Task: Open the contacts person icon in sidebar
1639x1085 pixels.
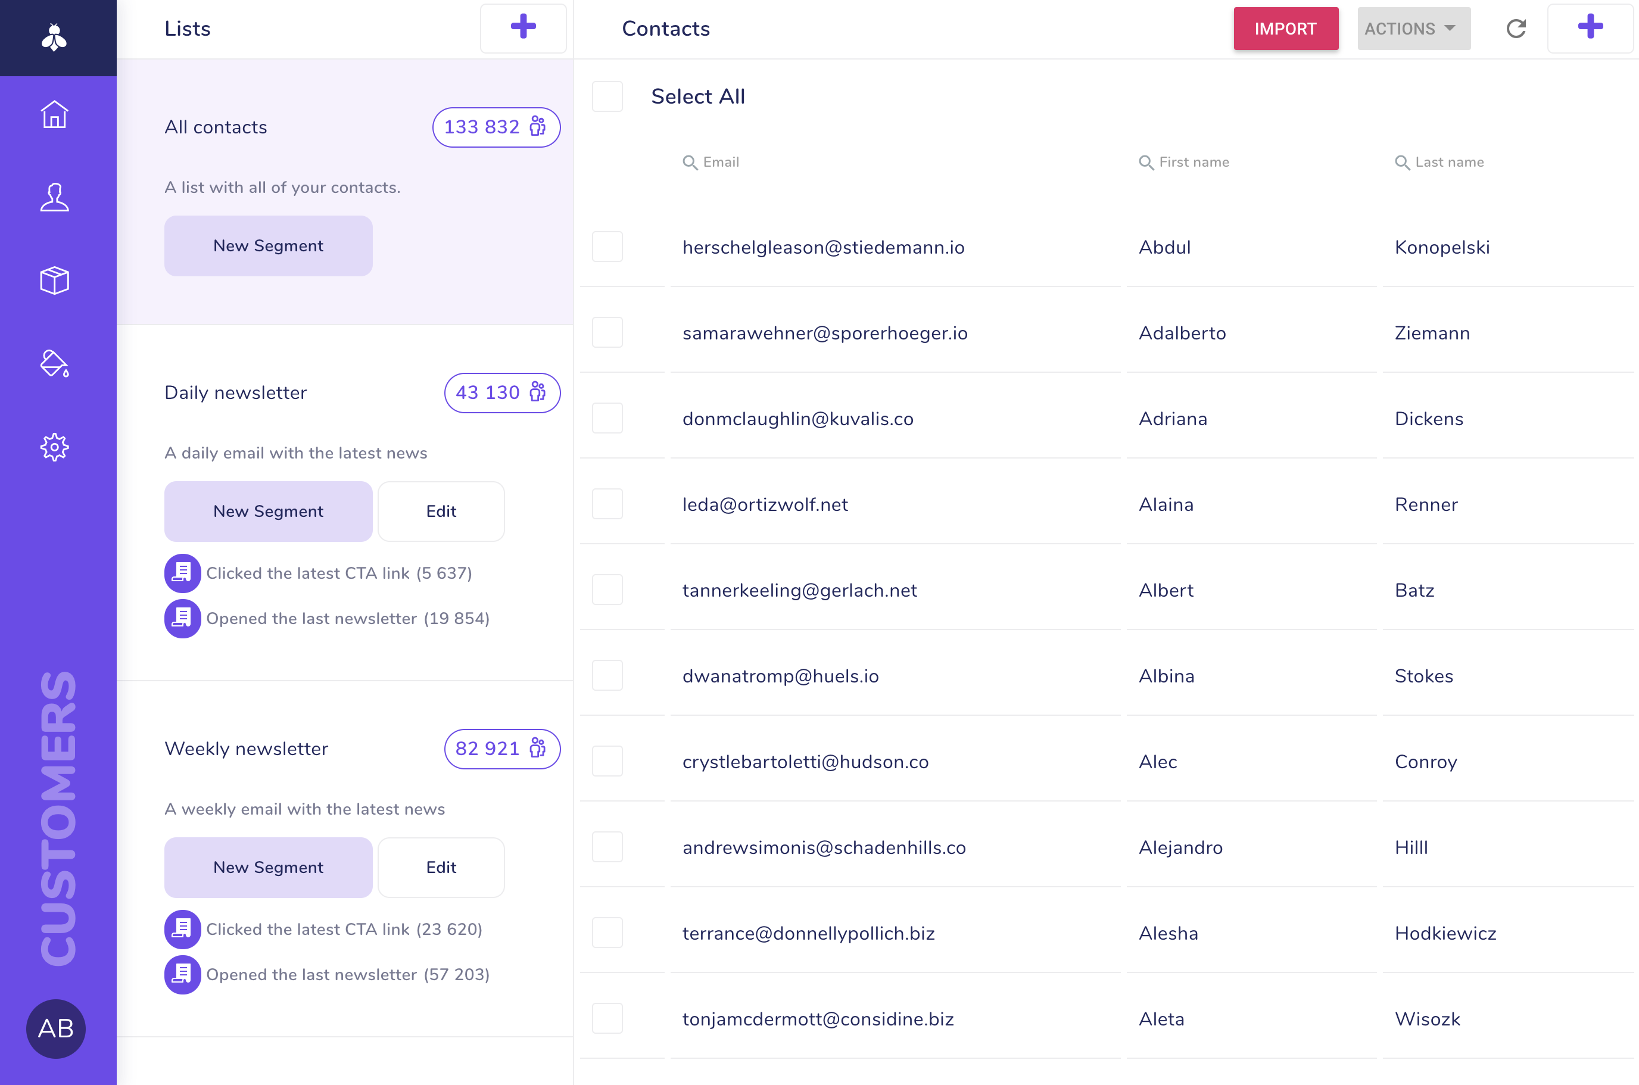Action: click(55, 198)
